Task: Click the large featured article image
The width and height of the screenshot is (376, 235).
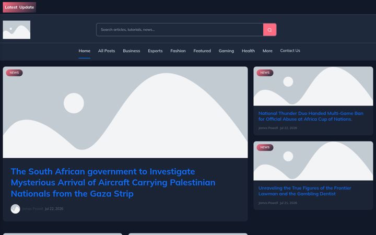Action: coord(125,112)
